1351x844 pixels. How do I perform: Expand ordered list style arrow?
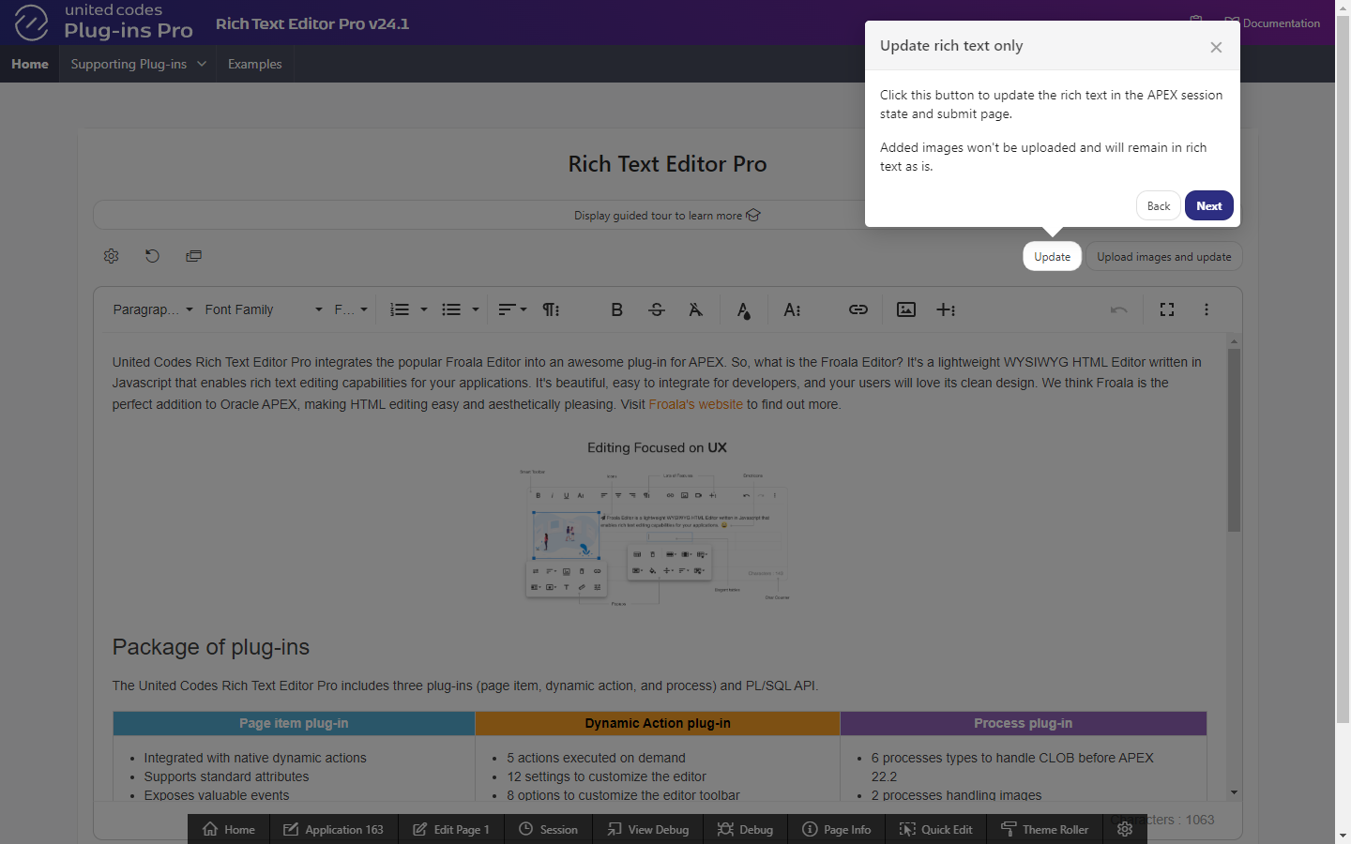point(424,309)
